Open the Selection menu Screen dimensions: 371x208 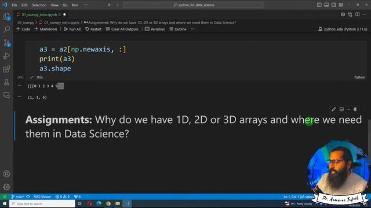[39, 5]
